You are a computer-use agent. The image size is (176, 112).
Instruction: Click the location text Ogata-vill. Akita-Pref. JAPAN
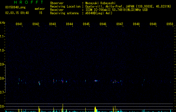pos(110,6)
